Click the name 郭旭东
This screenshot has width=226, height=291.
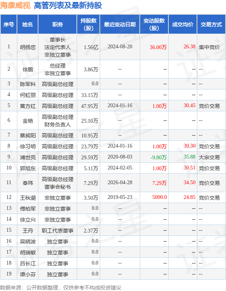click(x=28, y=168)
